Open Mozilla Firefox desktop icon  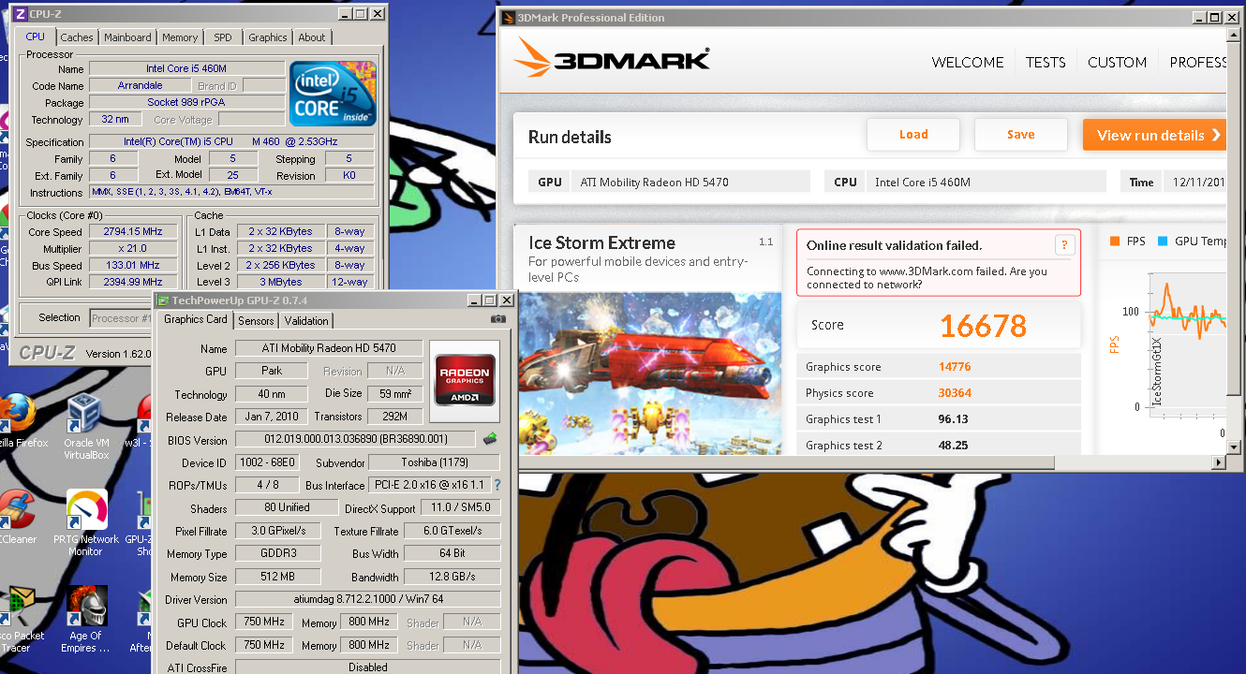tap(16, 421)
